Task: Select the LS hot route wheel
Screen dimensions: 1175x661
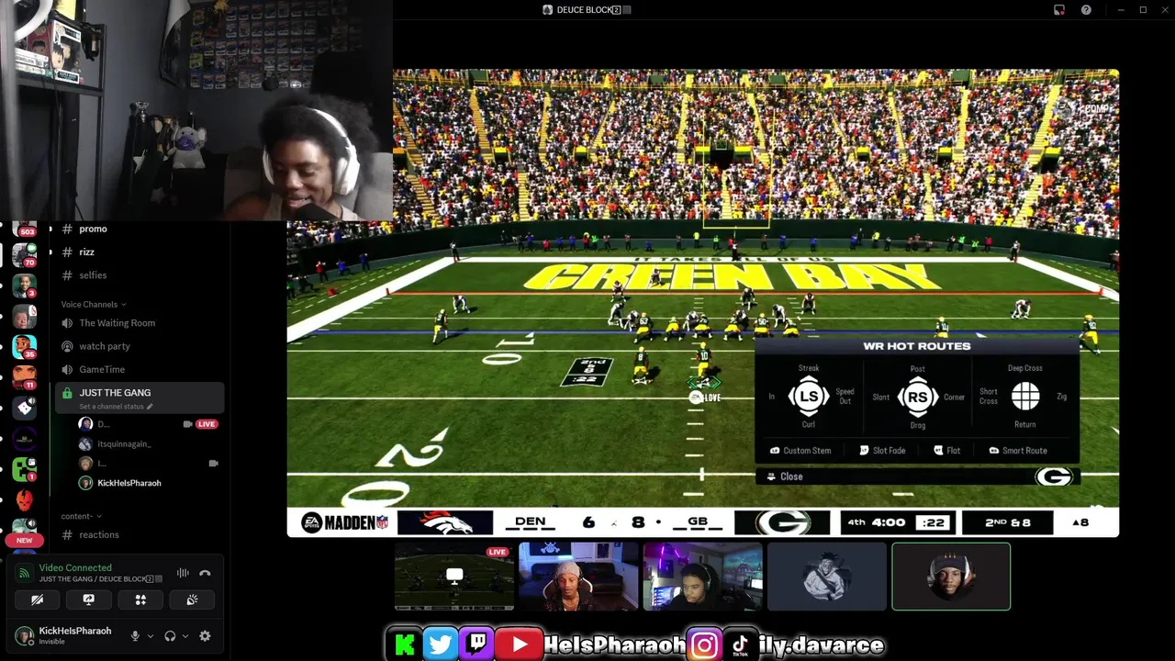Action: point(808,397)
